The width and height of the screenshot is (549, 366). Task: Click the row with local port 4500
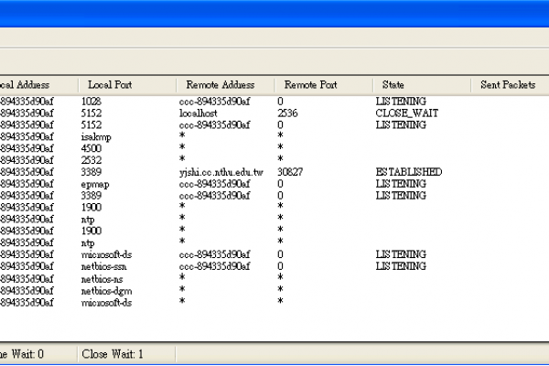pyautogui.click(x=91, y=148)
